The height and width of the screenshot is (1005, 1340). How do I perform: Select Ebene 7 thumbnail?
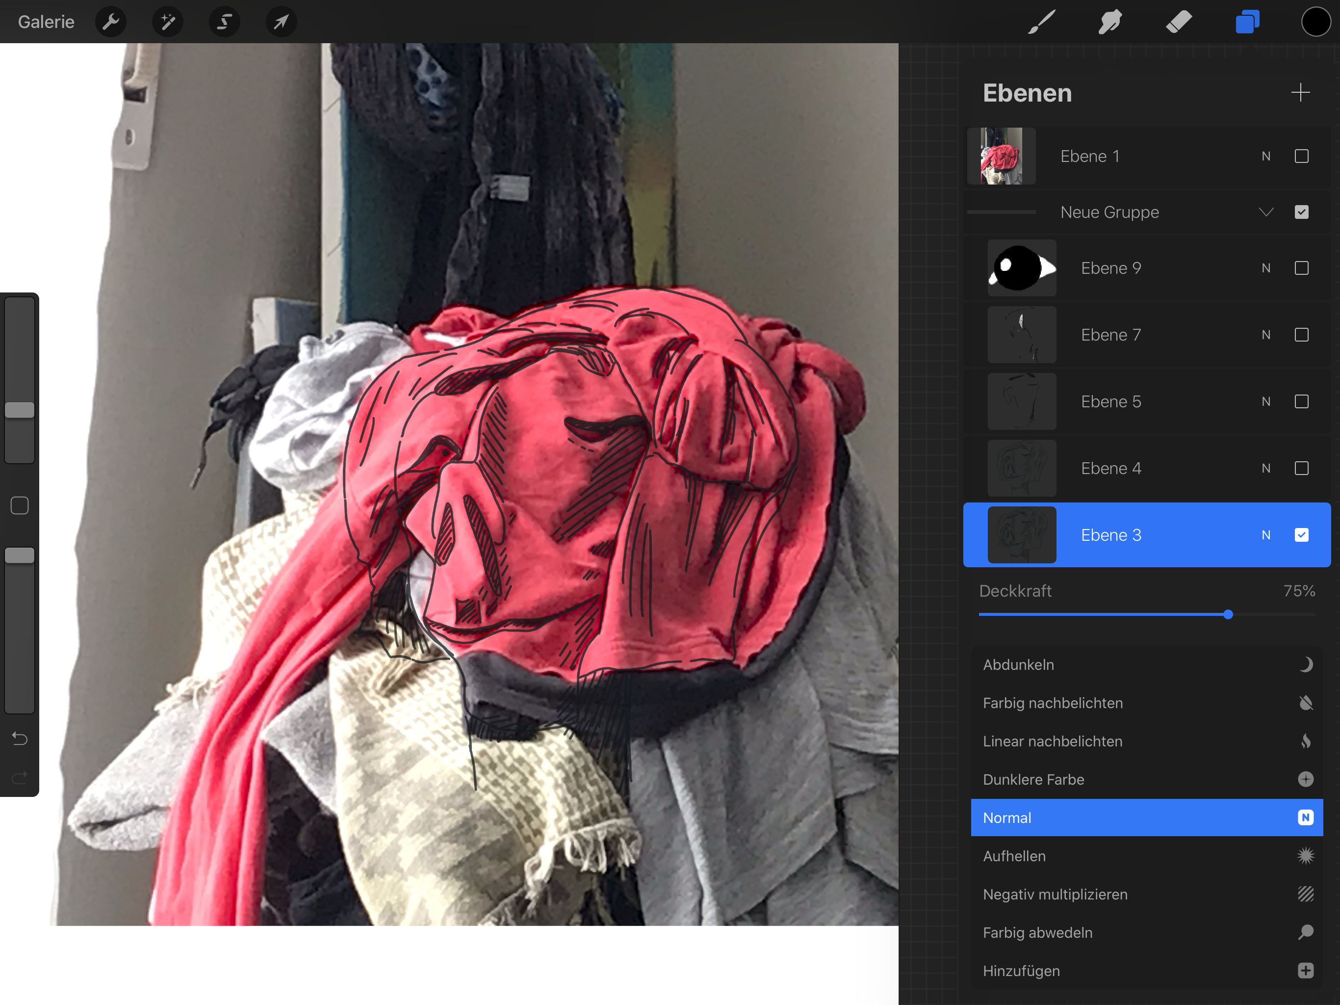click(1022, 335)
